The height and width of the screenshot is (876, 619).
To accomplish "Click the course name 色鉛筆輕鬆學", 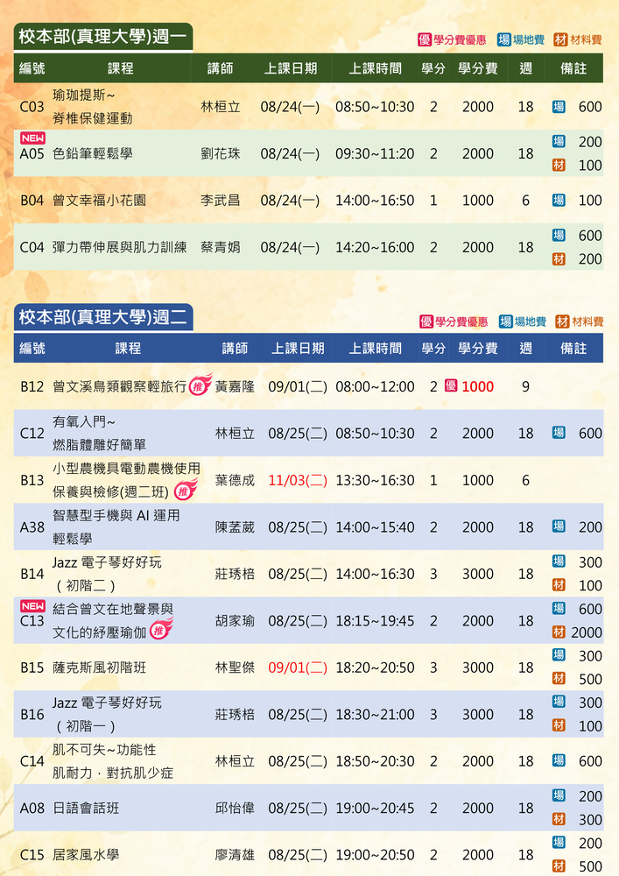I will (x=92, y=153).
